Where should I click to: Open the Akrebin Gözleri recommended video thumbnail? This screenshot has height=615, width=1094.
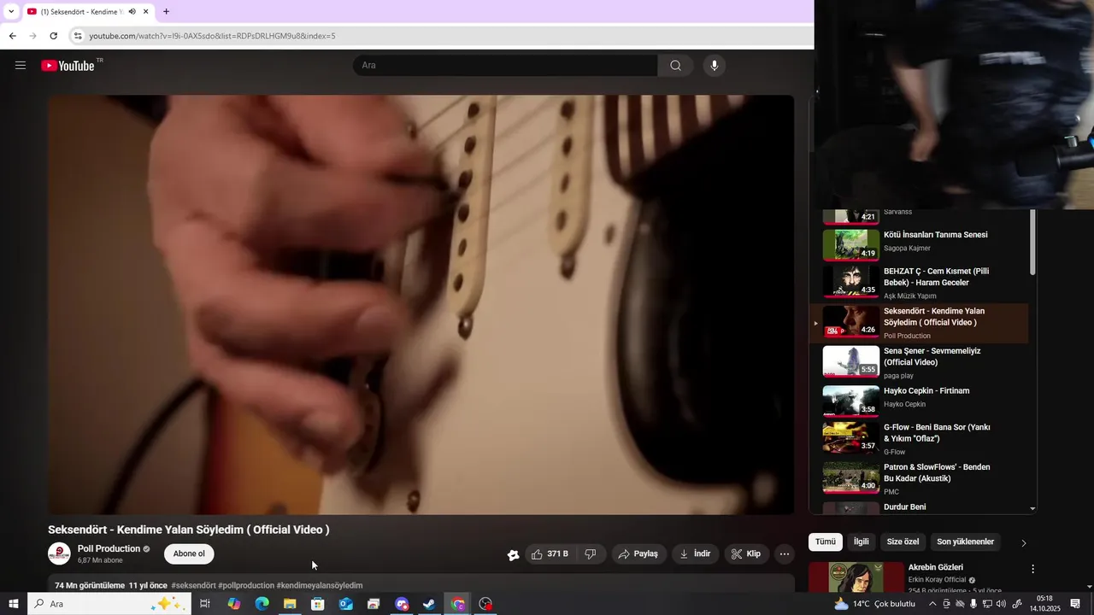click(x=856, y=577)
